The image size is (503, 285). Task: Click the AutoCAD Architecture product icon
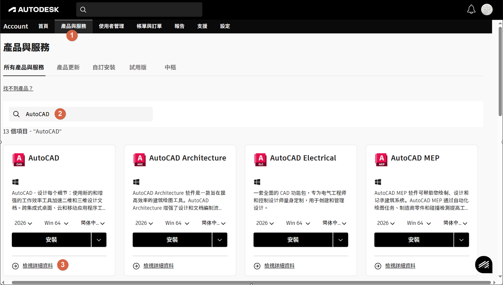(x=139, y=160)
